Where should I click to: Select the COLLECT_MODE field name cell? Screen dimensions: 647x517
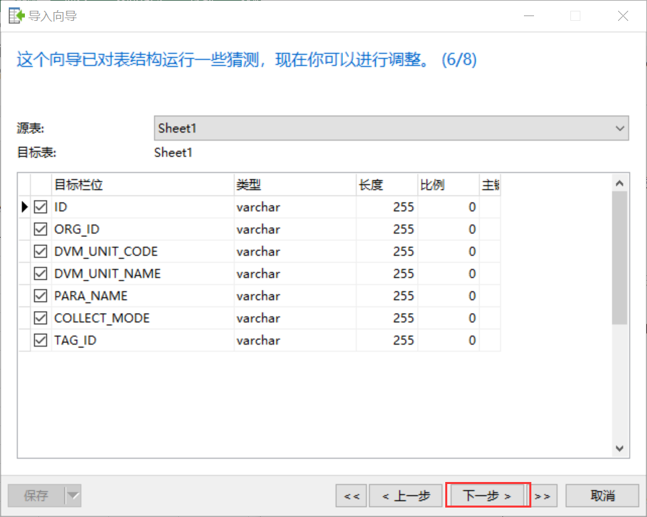pyautogui.click(x=143, y=318)
